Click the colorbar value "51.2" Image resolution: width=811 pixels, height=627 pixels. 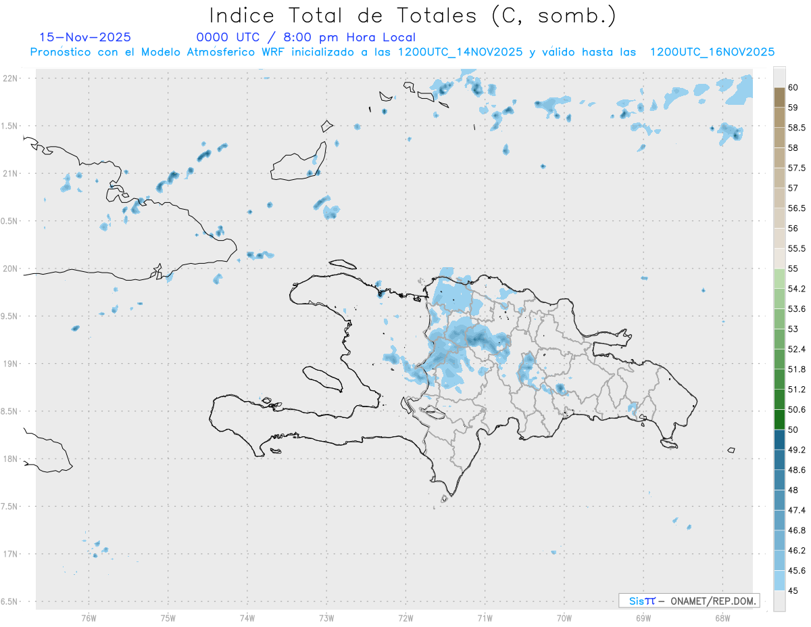797,390
